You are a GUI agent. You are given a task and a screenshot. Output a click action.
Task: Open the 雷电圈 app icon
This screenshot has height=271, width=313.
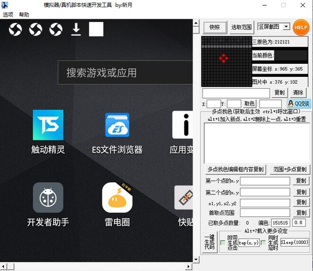pos(117,197)
